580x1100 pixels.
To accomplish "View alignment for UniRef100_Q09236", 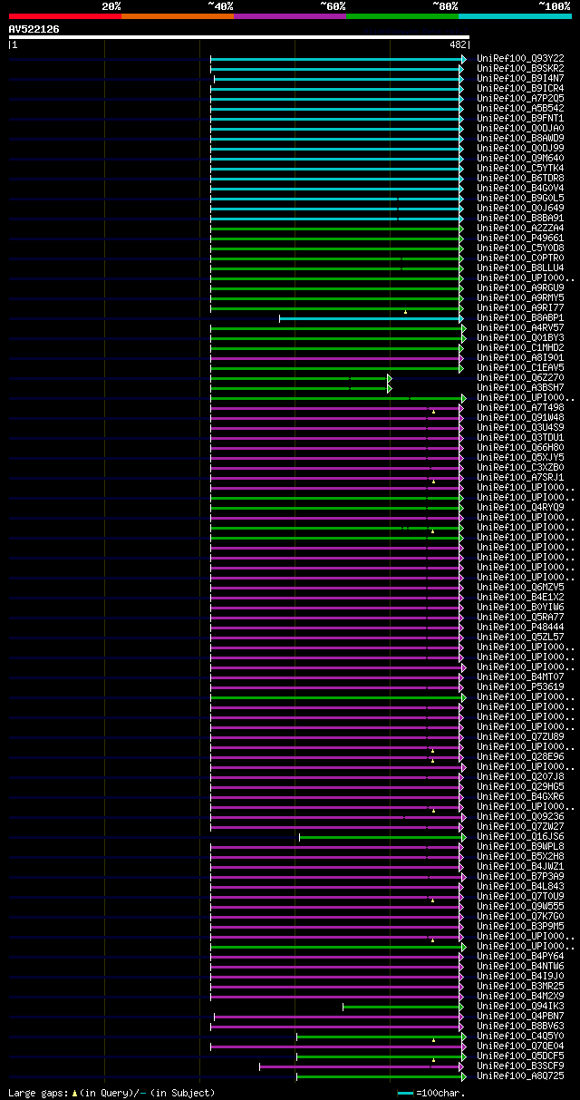I will 520,816.
